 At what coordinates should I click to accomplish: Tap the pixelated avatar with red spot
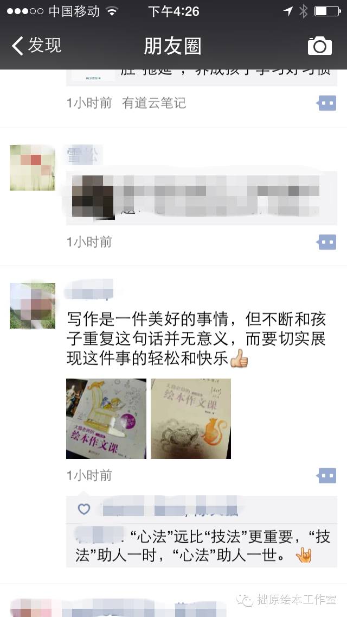point(32,168)
